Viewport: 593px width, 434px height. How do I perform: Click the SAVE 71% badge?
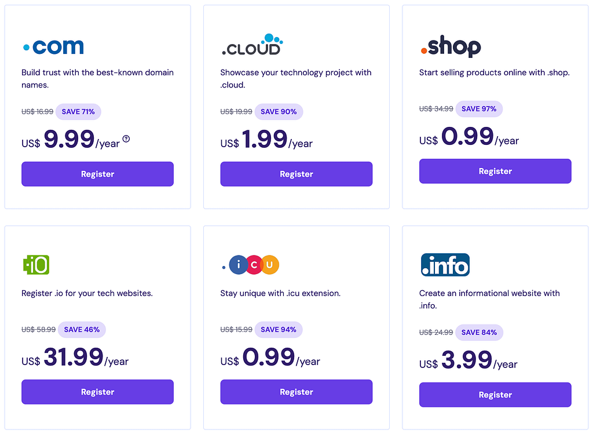pyautogui.click(x=78, y=112)
